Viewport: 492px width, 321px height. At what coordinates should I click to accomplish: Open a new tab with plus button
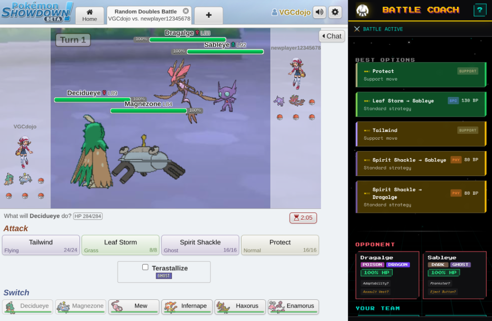click(209, 15)
